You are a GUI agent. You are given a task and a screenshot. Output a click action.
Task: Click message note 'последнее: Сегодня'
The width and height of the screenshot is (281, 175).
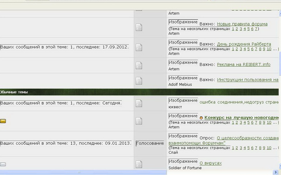pyautogui.click(x=61, y=103)
